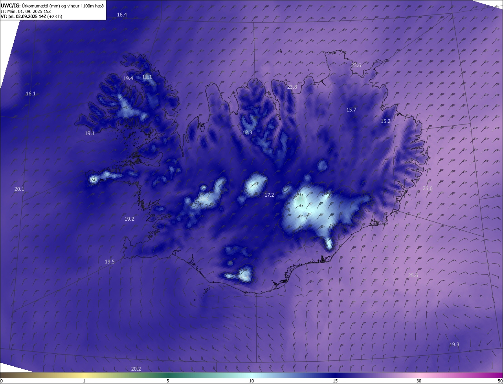Select the 10 tick on the color scale
Viewport: 503px width, 384px height.
coord(251,381)
